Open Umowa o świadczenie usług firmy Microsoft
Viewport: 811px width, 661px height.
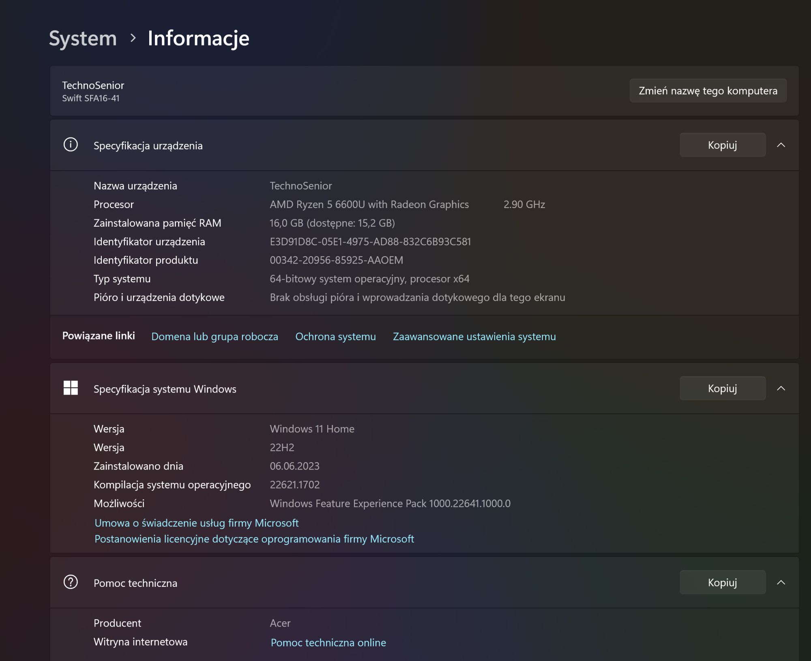pos(197,523)
